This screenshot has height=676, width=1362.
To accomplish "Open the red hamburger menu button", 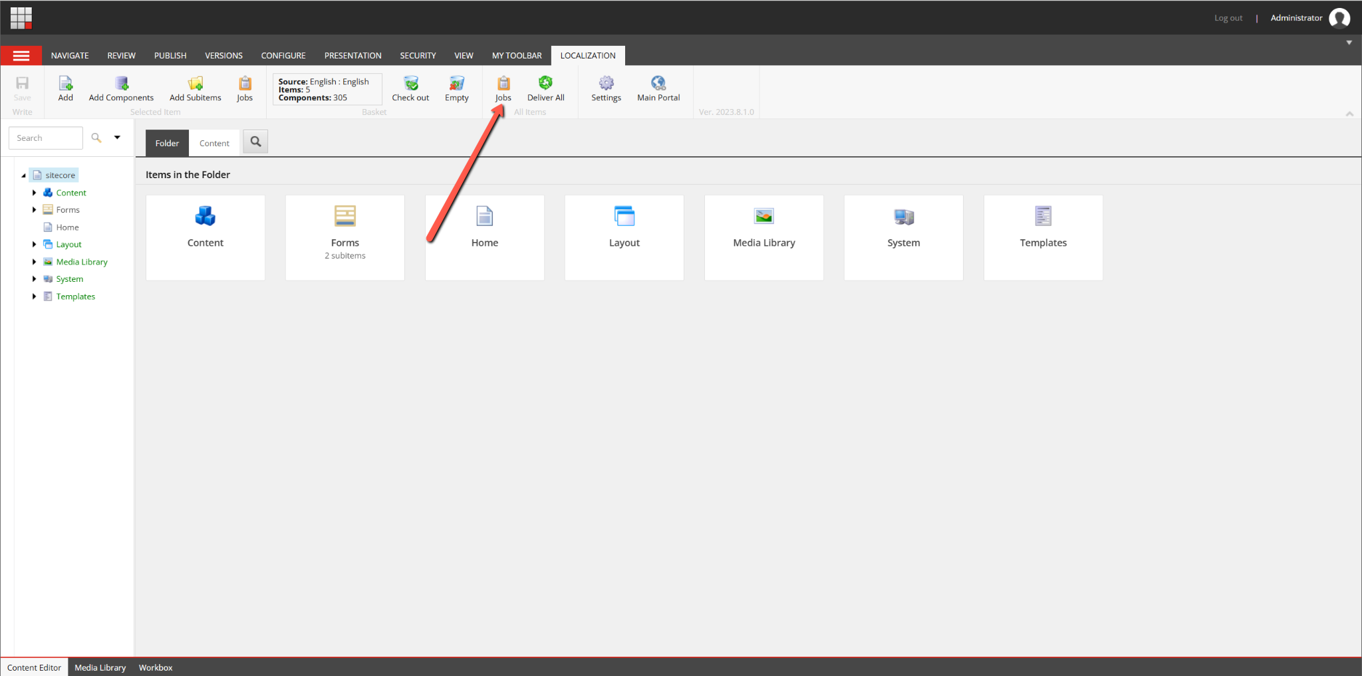I will 21,56.
